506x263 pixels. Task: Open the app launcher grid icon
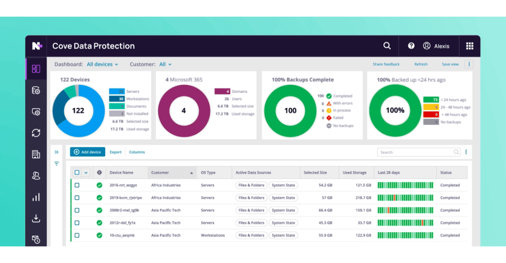point(470,46)
